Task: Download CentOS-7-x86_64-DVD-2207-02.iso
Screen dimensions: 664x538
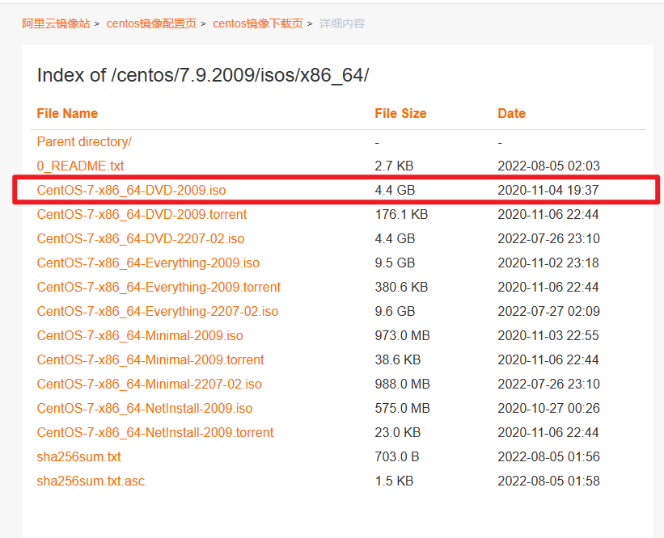Action: point(141,238)
